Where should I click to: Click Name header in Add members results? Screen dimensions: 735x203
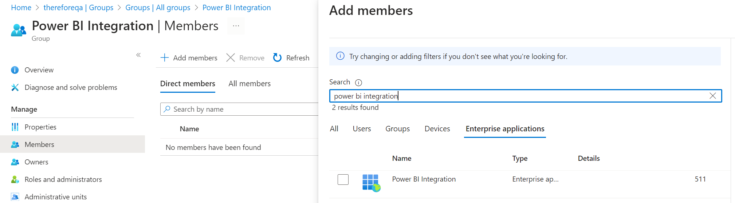[x=402, y=158]
